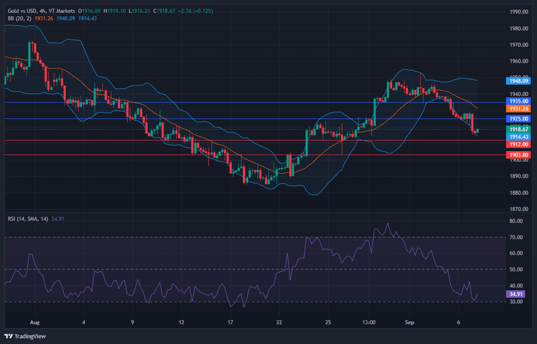Click the 1914.43 lower band price label
Image resolution: width=537 pixels, height=344 pixels.
click(x=518, y=137)
